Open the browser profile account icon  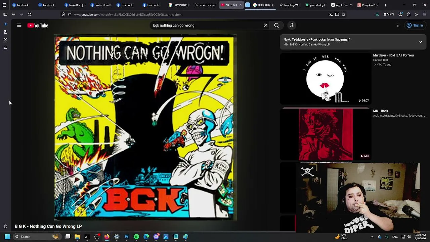pyautogui.click(x=400, y=14)
